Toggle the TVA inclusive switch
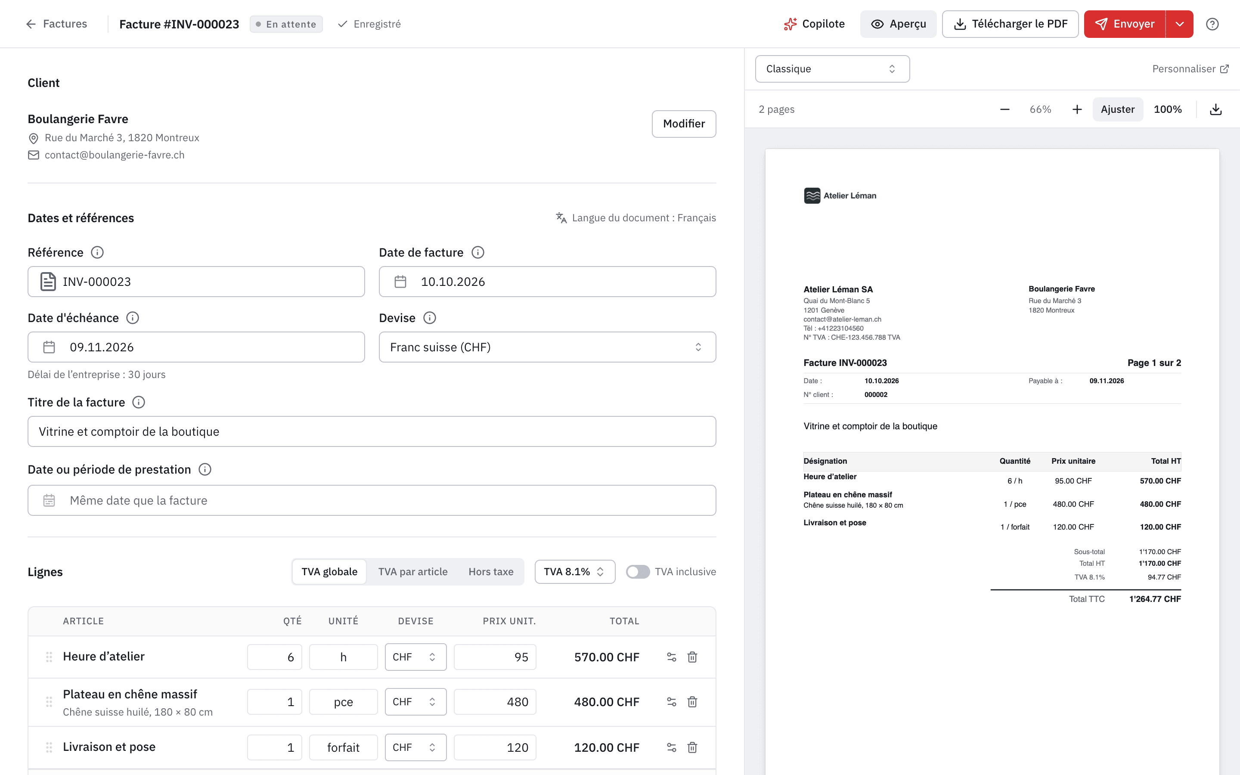Screen dimensions: 1240x775 [x=637, y=571]
